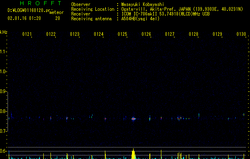Click the 0127 time marker
Image resolution: width=250 pixels, height=159 pixels.
170,34
